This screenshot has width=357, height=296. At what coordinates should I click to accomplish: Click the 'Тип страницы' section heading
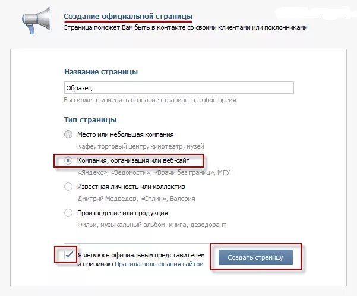pos(90,120)
